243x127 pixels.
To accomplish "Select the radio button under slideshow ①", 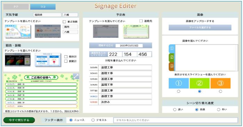I will tap(179, 91).
